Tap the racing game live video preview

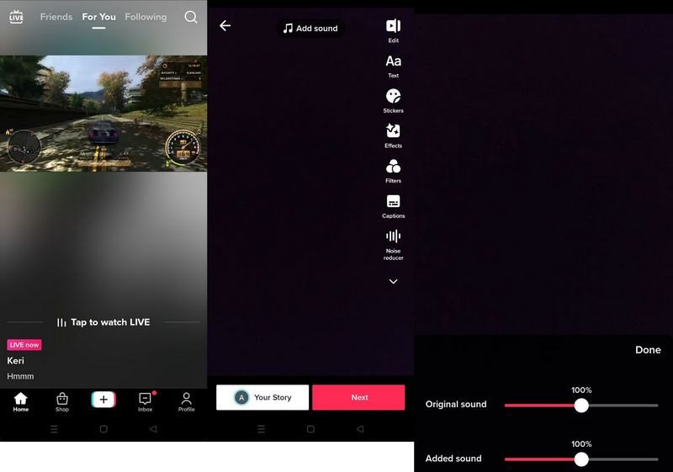[103, 114]
